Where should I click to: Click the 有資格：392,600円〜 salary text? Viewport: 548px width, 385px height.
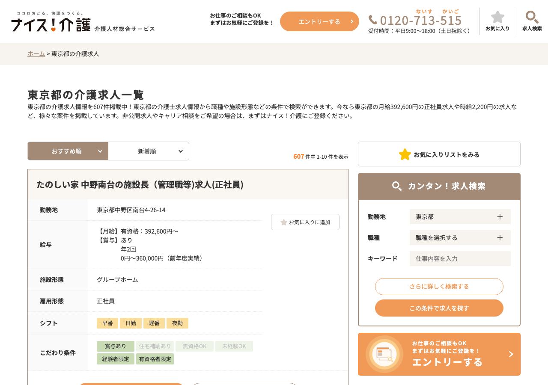[149, 231]
